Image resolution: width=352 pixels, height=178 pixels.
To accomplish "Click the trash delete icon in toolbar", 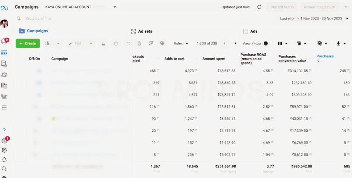I will tap(139, 43).
